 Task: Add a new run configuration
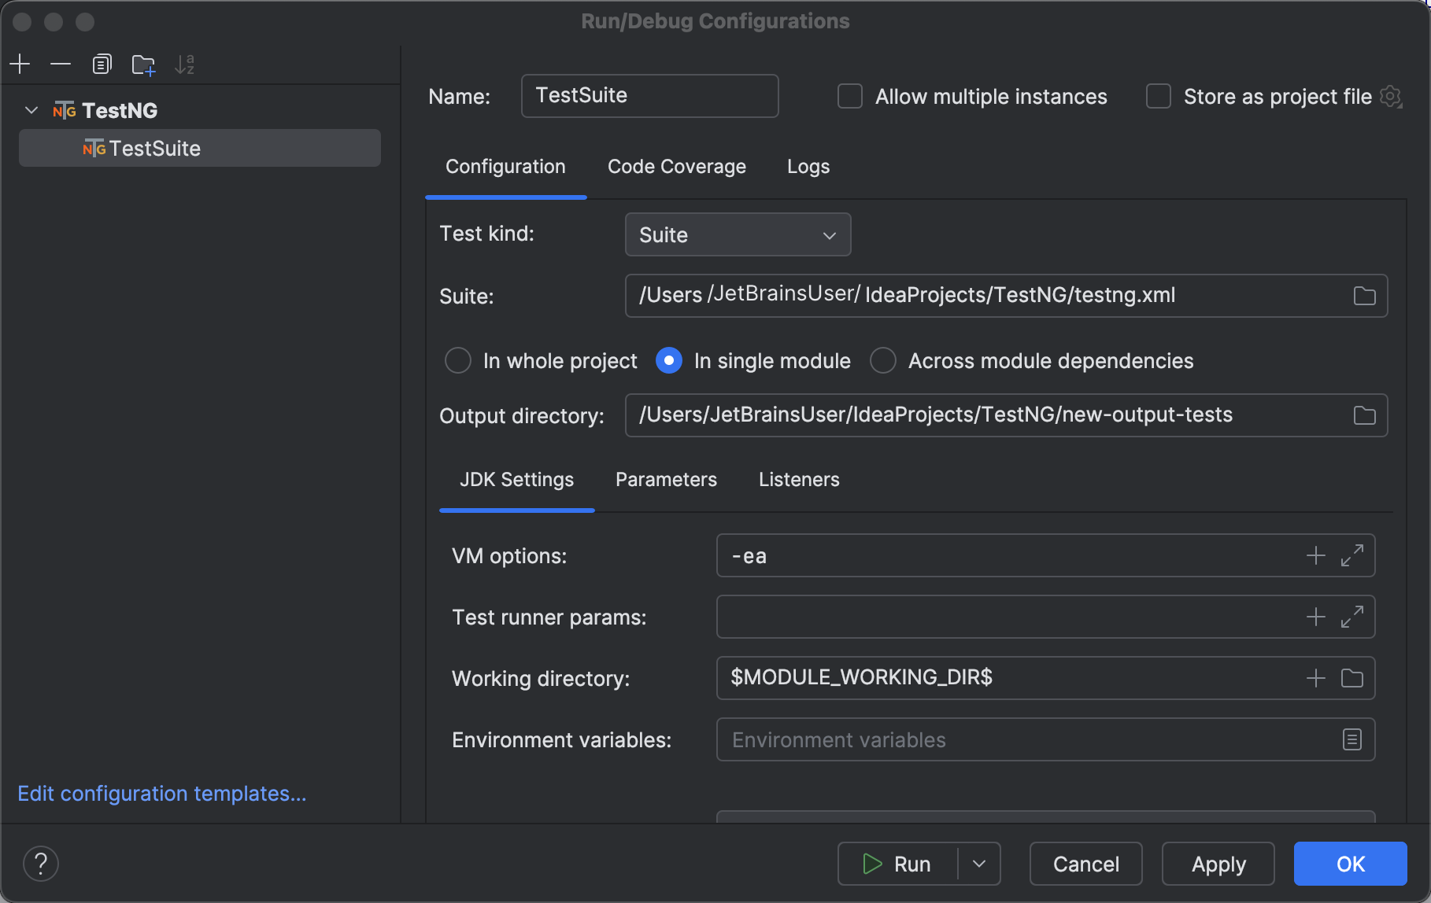tap(20, 64)
